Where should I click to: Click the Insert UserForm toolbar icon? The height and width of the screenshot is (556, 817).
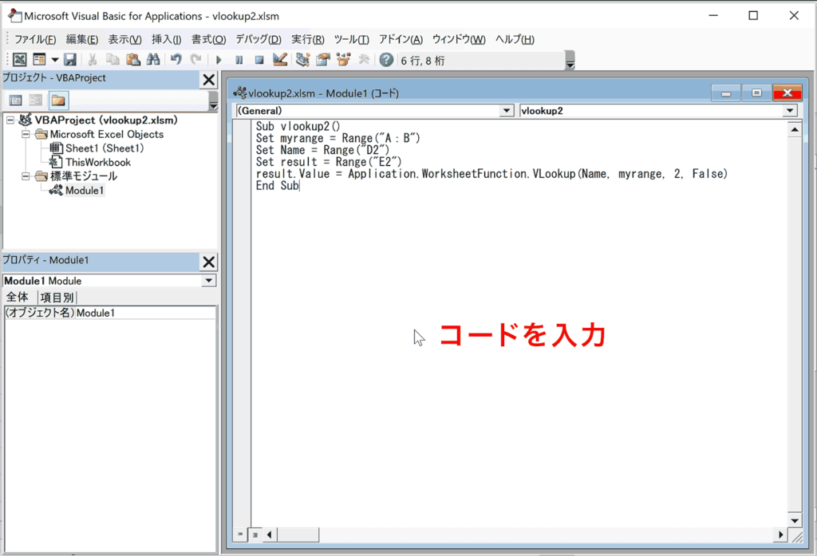pyautogui.click(x=40, y=60)
